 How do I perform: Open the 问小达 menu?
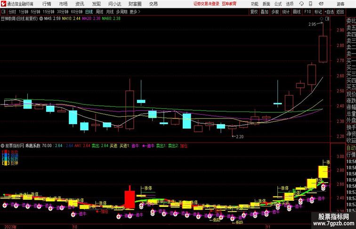coord(114,4)
